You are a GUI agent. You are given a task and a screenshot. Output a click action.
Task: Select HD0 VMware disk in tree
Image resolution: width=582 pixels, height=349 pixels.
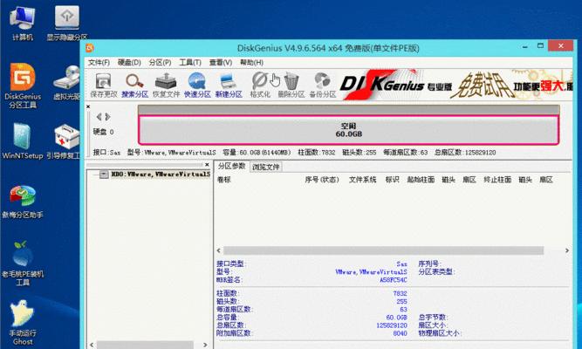(161, 174)
